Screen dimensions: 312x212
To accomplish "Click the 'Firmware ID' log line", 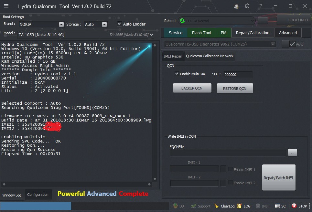I will [x=66, y=116].
